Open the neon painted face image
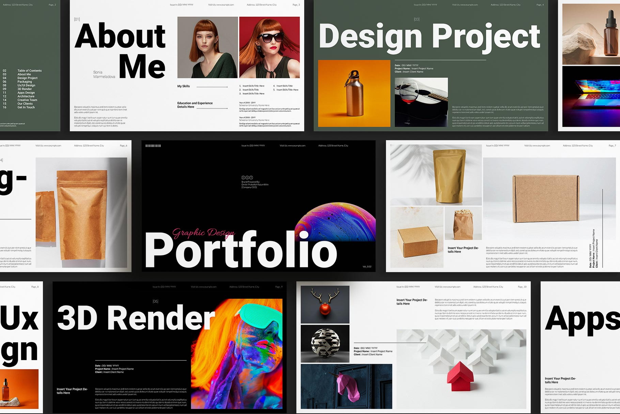The image size is (620, 414). pos(237,354)
